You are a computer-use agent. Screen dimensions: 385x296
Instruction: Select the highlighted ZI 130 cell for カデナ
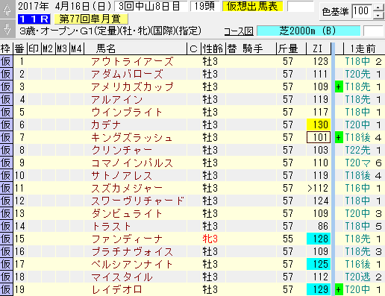pyautogui.click(x=319, y=125)
